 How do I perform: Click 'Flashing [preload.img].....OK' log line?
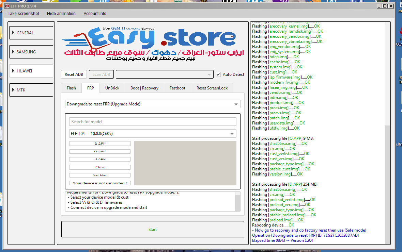(x=278, y=220)
